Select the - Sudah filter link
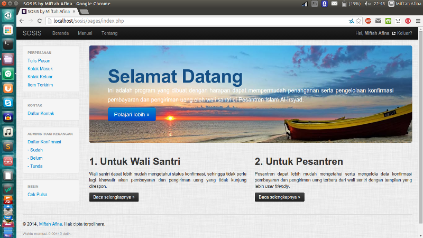The image size is (423, 238). (x=35, y=150)
